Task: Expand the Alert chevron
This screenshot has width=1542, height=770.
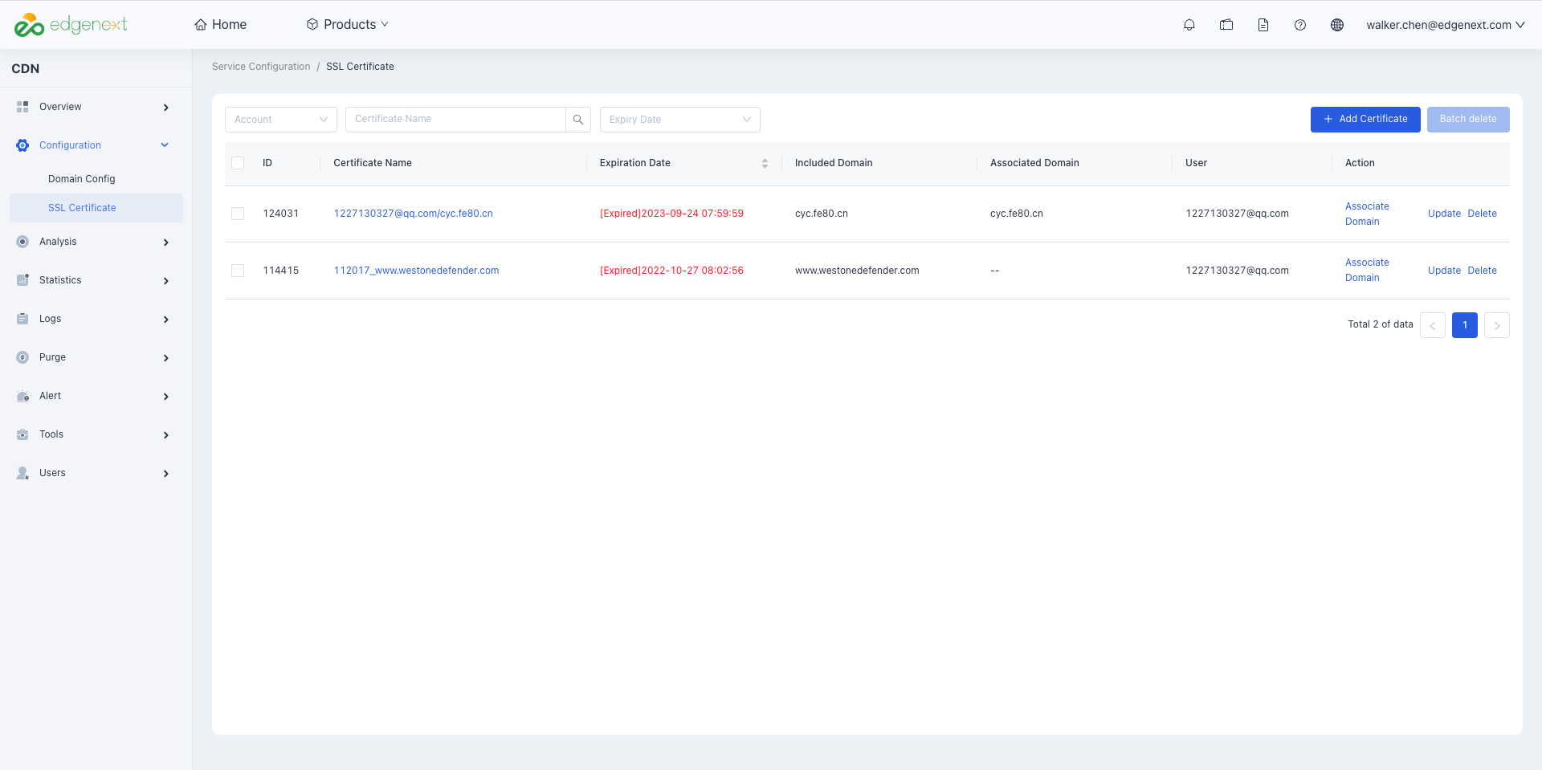Action: coord(166,397)
